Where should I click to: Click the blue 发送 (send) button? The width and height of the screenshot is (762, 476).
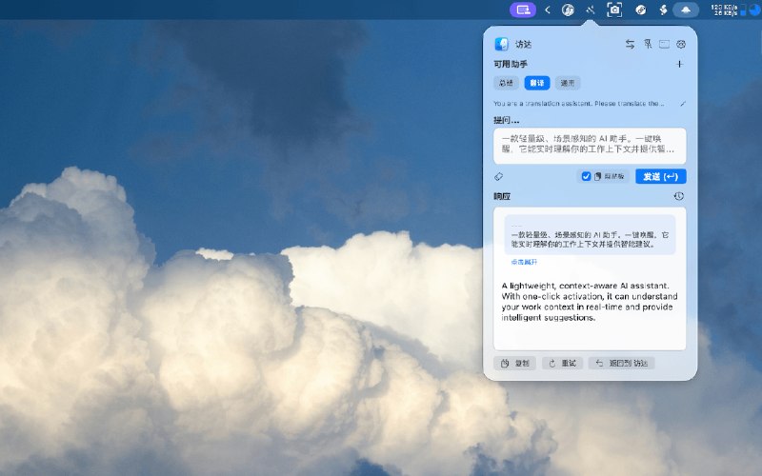[660, 176]
